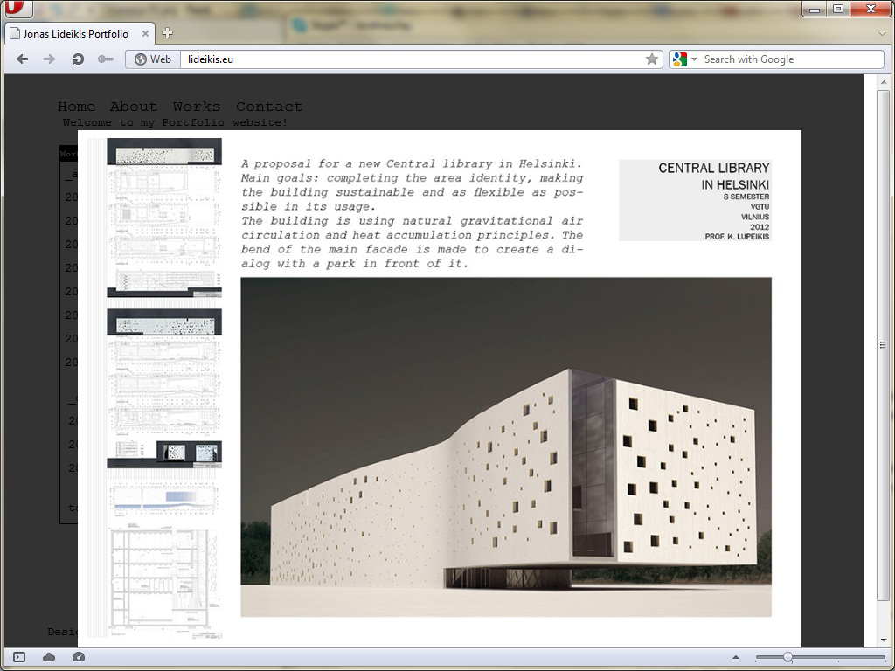Toggle Opera Turbo speedometer icon
895x671 pixels.
click(79, 657)
